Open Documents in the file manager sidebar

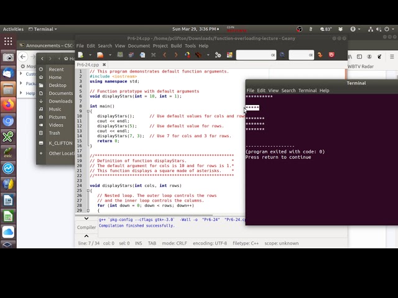(x=61, y=93)
